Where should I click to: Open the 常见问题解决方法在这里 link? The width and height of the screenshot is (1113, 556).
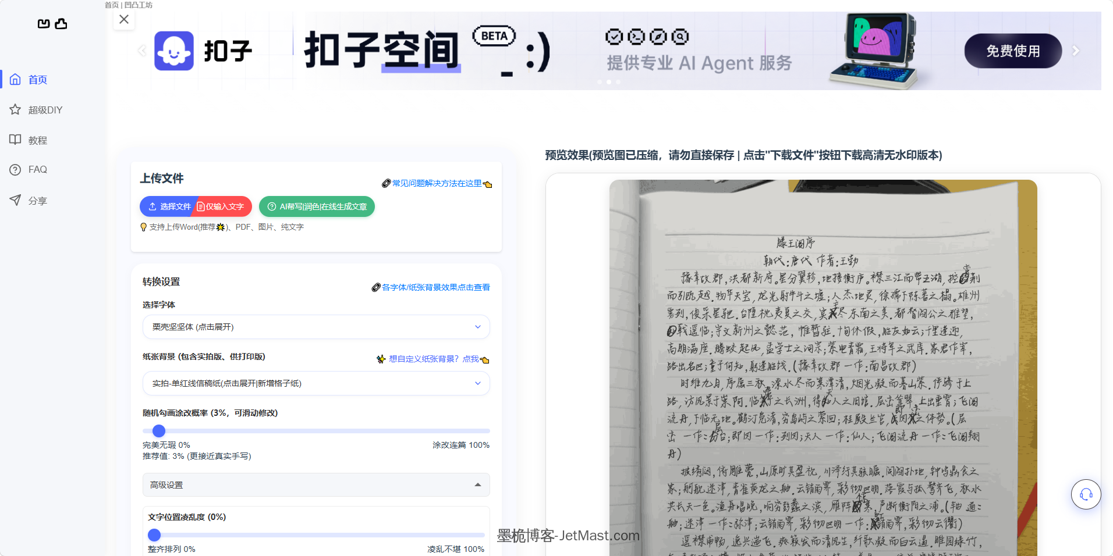[437, 184]
